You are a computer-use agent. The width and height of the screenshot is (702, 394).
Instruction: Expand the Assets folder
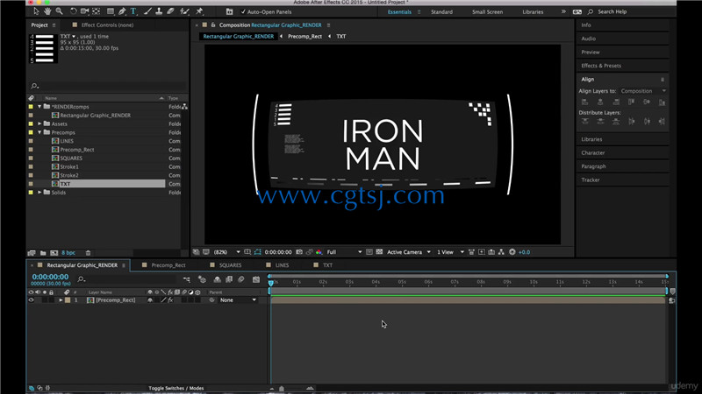click(39, 123)
